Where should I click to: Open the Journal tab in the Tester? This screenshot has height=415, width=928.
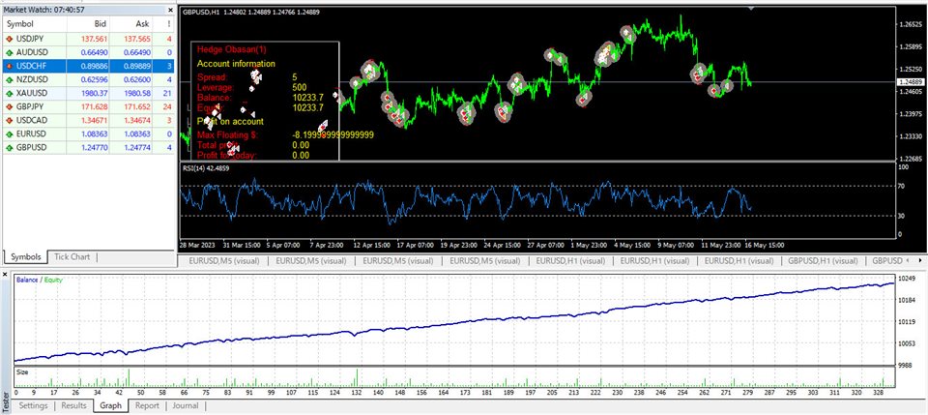(186, 406)
